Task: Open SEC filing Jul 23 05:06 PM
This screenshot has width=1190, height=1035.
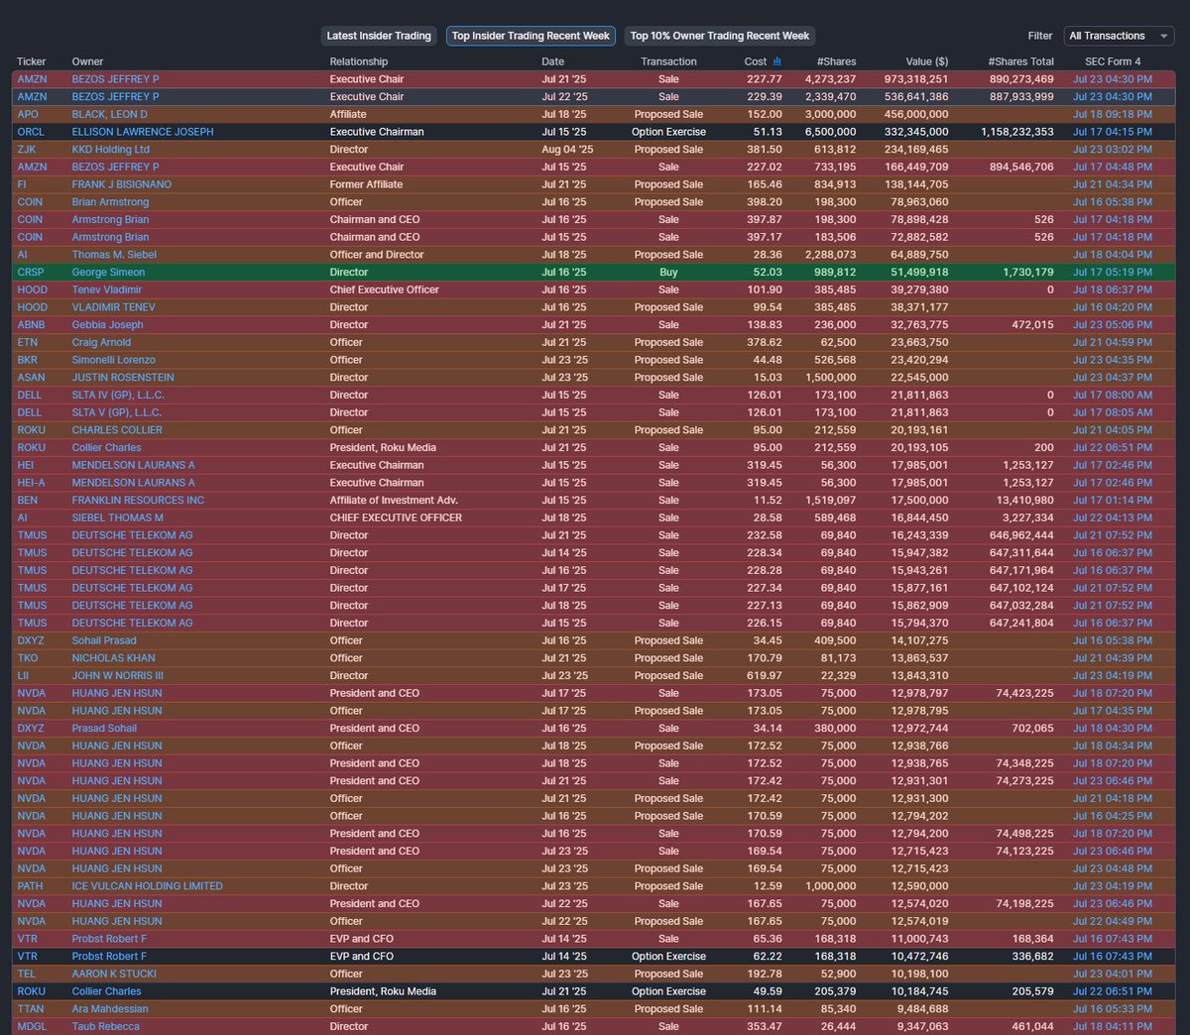Action: pyautogui.click(x=1113, y=325)
